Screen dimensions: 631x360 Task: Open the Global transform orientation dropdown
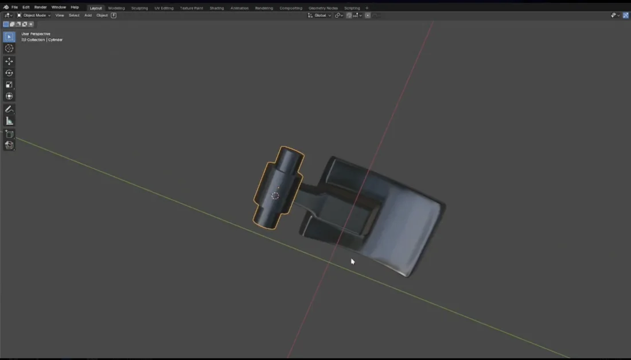pos(320,16)
